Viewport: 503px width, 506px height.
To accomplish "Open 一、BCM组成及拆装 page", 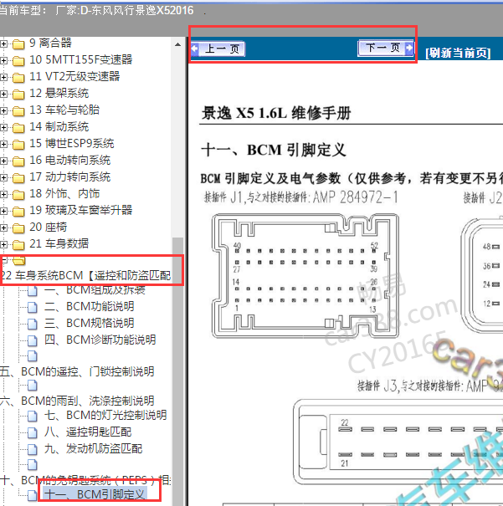I will point(95,290).
